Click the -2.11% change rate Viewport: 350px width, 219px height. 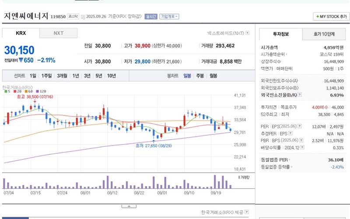(x=46, y=60)
